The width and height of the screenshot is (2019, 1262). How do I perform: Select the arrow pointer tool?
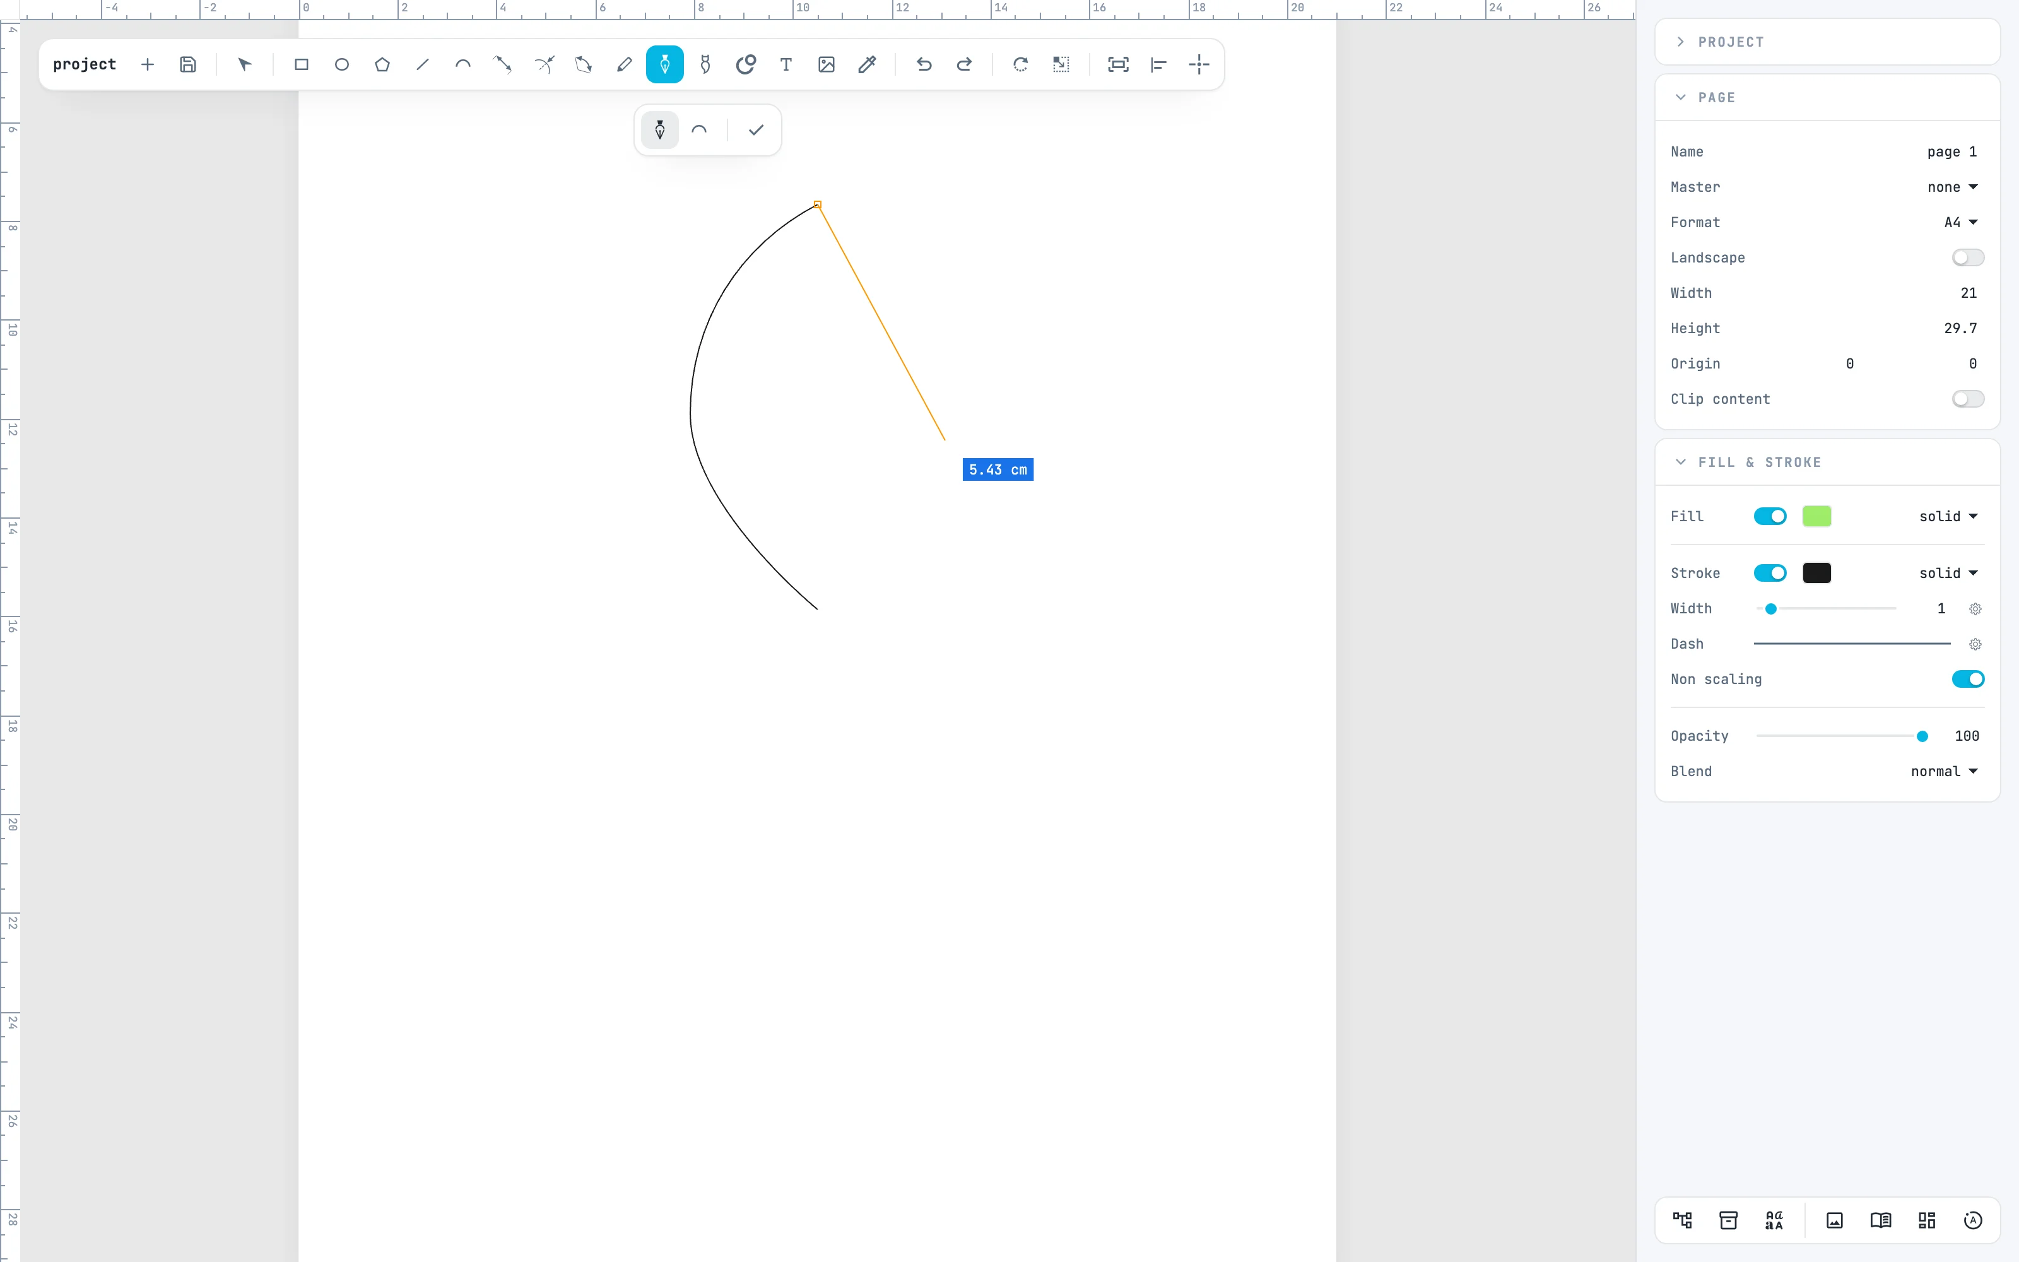244,64
